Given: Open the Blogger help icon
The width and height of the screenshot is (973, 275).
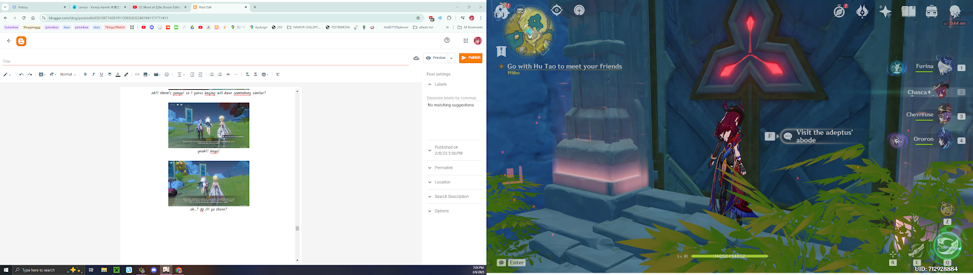Looking at the screenshot, I should coord(447,41).
